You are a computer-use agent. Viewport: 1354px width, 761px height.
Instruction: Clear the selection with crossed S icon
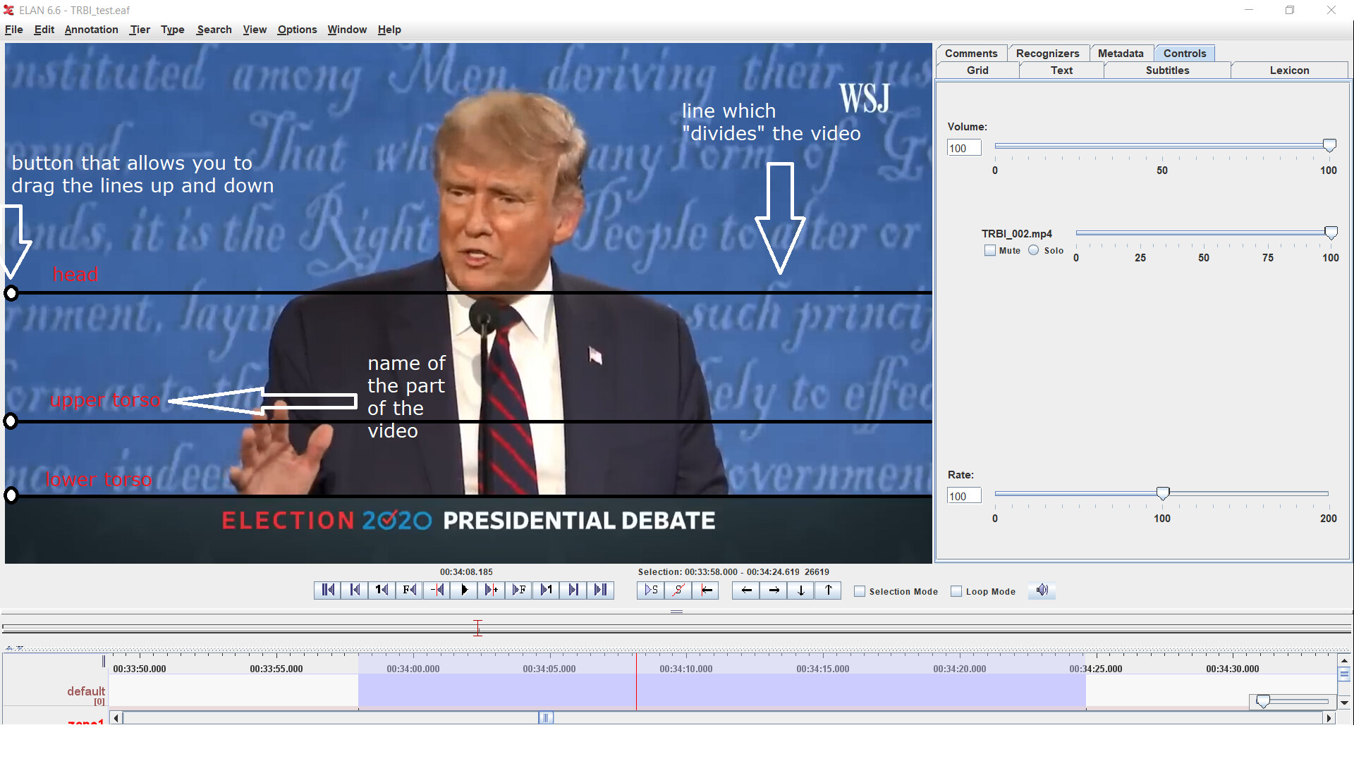point(678,590)
